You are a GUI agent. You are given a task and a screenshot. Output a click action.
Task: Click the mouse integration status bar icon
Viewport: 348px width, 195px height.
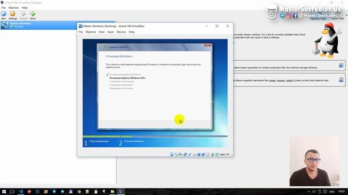point(212,154)
